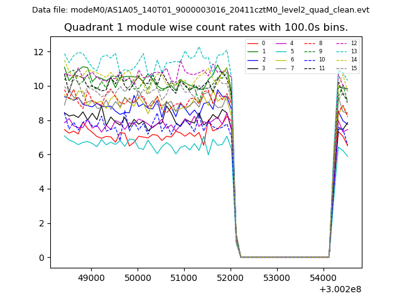Click the y-axis tick label 12
Screen dimensions: 402x301
coord(40,52)
